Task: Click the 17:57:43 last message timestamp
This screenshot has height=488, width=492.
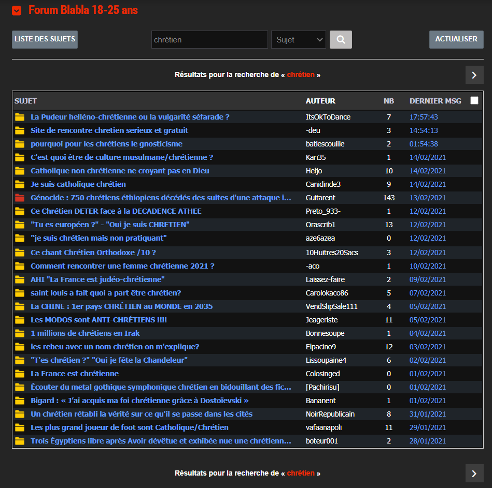Action: (x=424, y=117)
